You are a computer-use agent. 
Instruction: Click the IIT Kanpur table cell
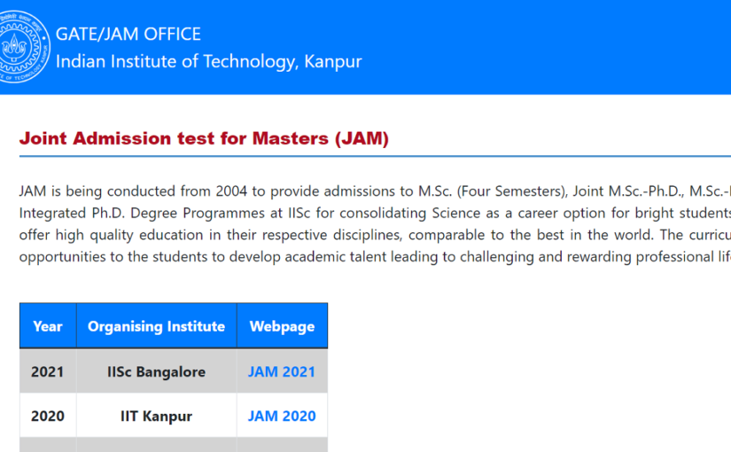pos(156,416)
